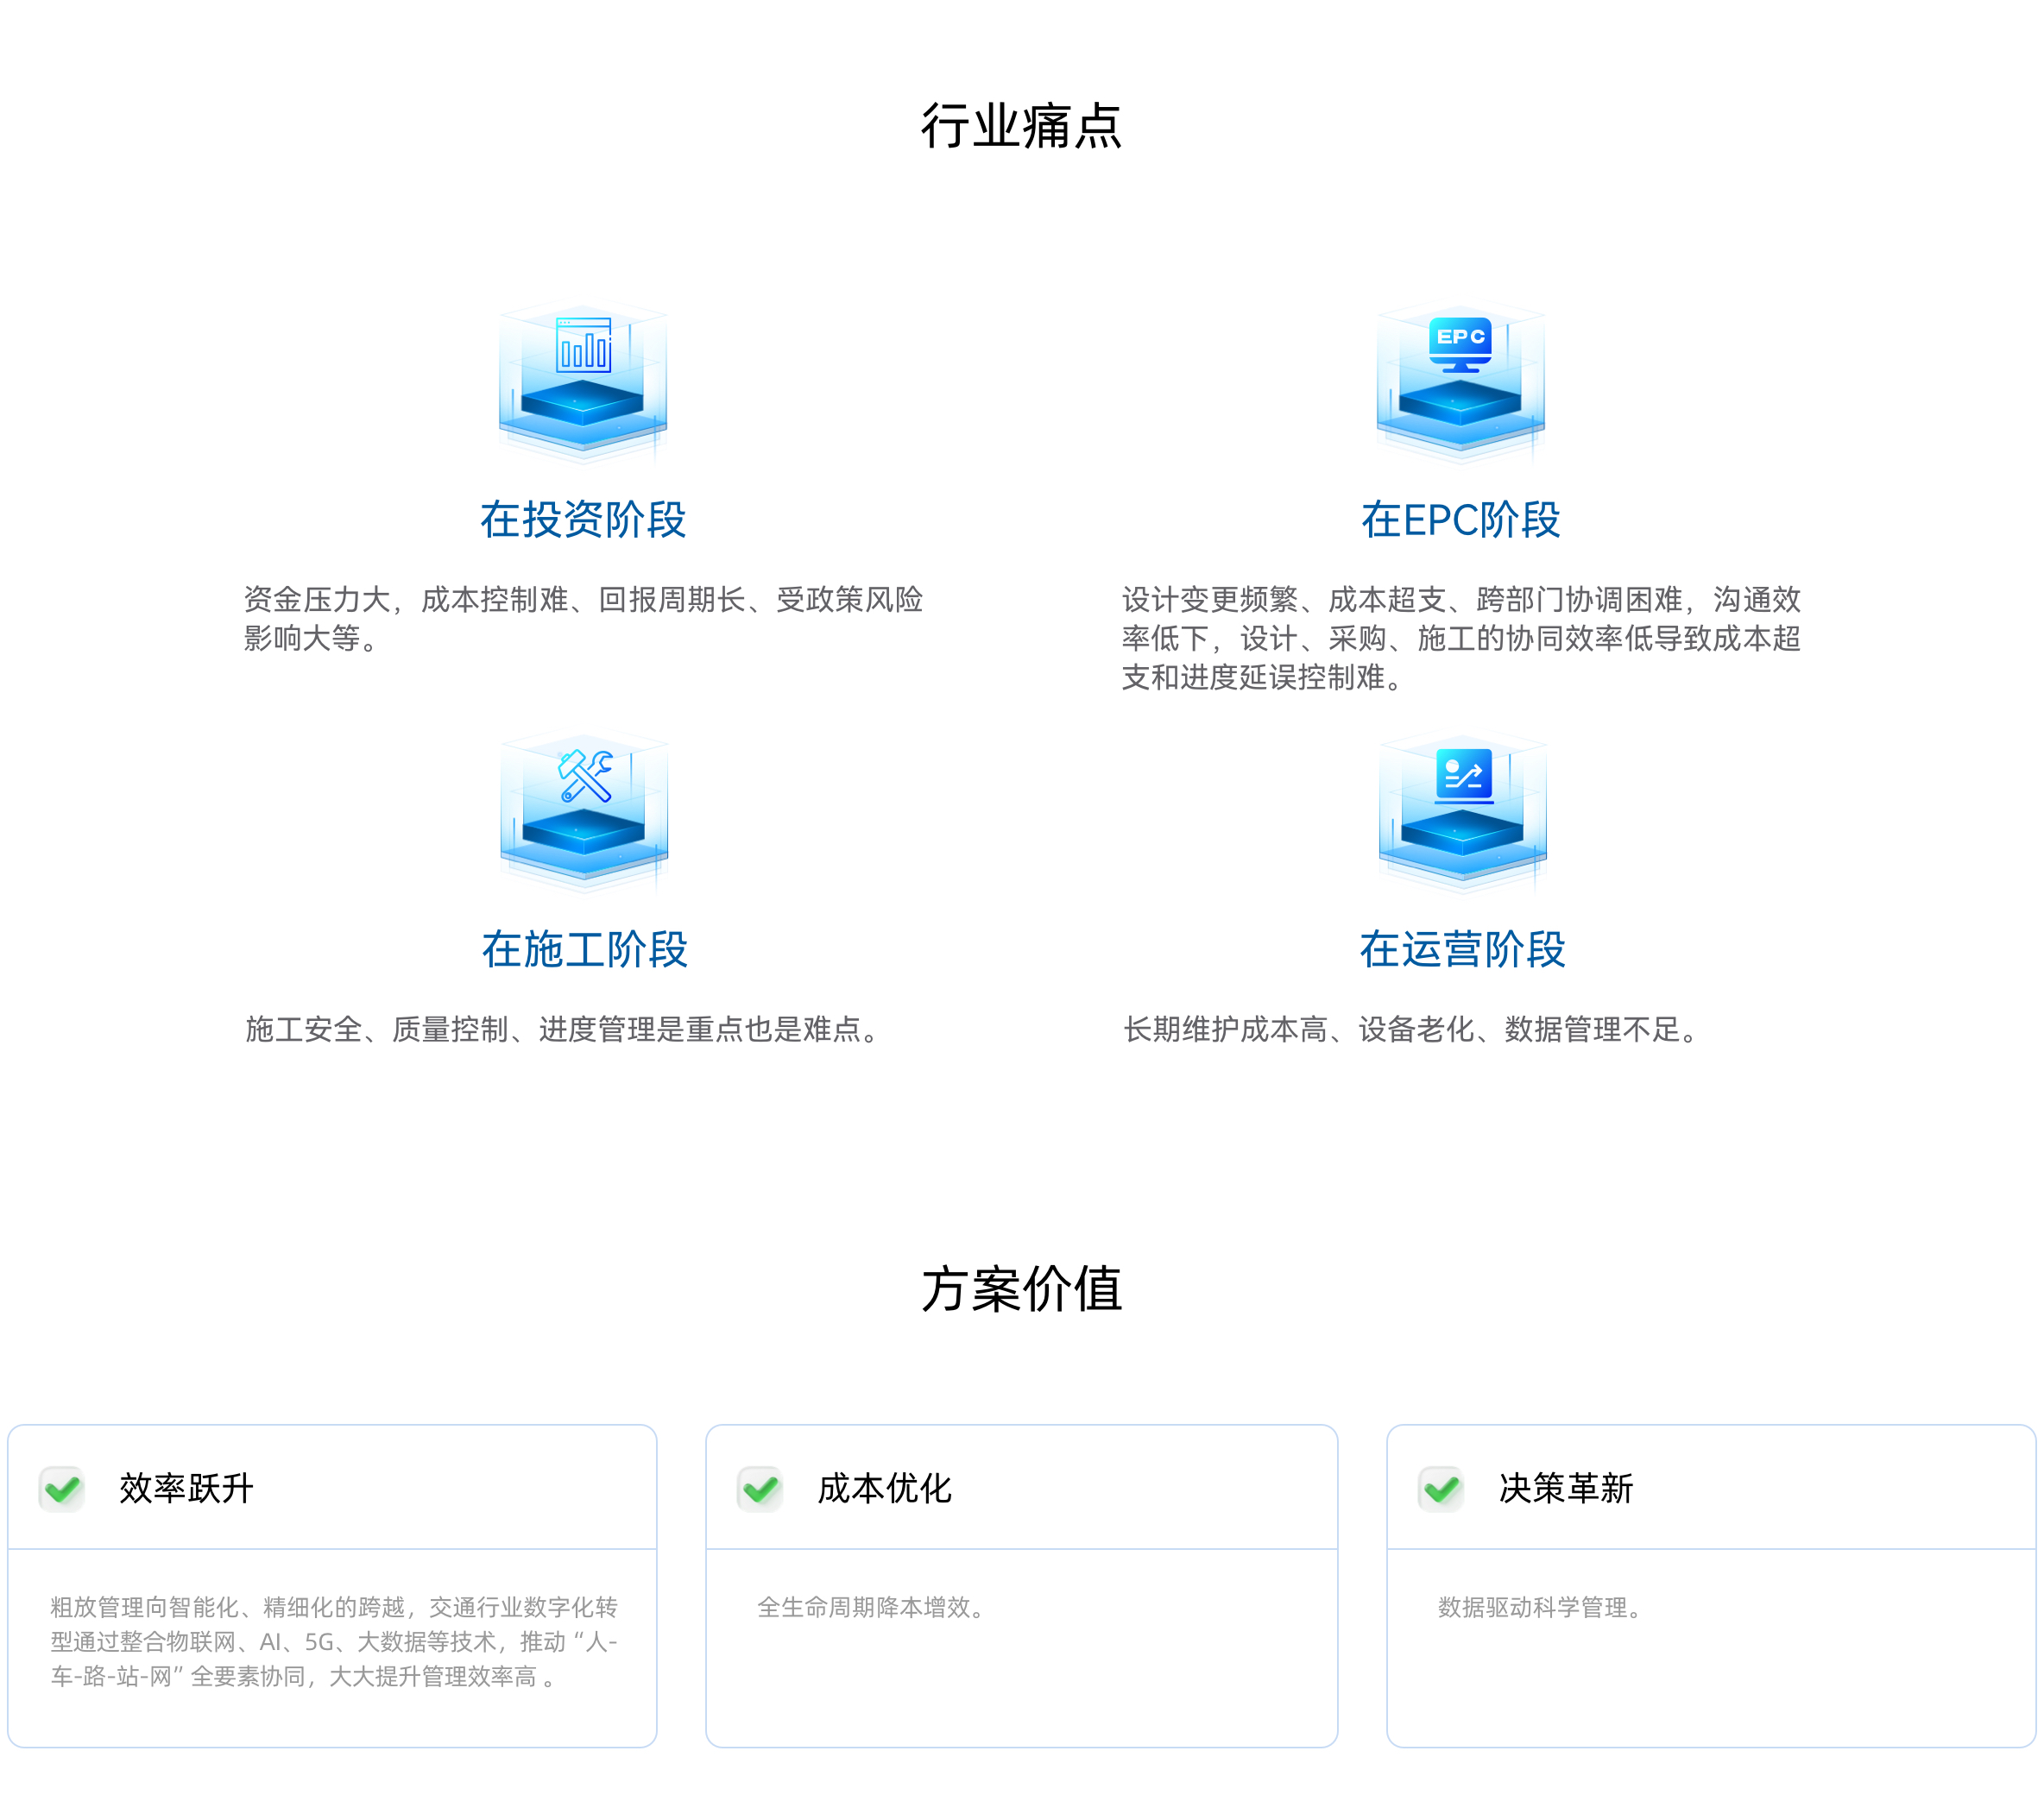Click the 行业痛点 section title
Image resolution: width=2044 pixels, height=1814 pixels.
pyautogui.click(x=1021, y=126)
